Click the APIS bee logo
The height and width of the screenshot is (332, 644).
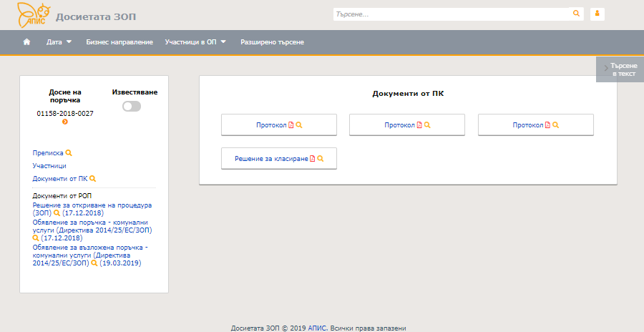point(33,14)
